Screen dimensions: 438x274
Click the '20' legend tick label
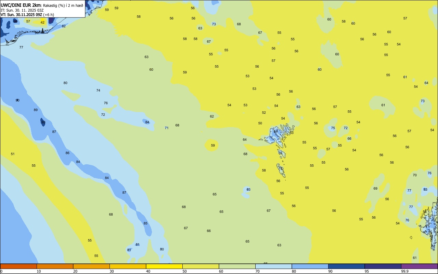(75, 271)
